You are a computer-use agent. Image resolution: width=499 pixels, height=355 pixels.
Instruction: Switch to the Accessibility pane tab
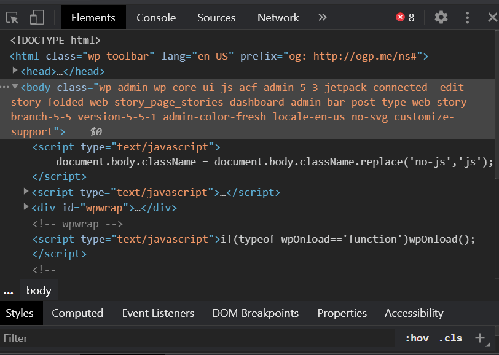(414, 313)
